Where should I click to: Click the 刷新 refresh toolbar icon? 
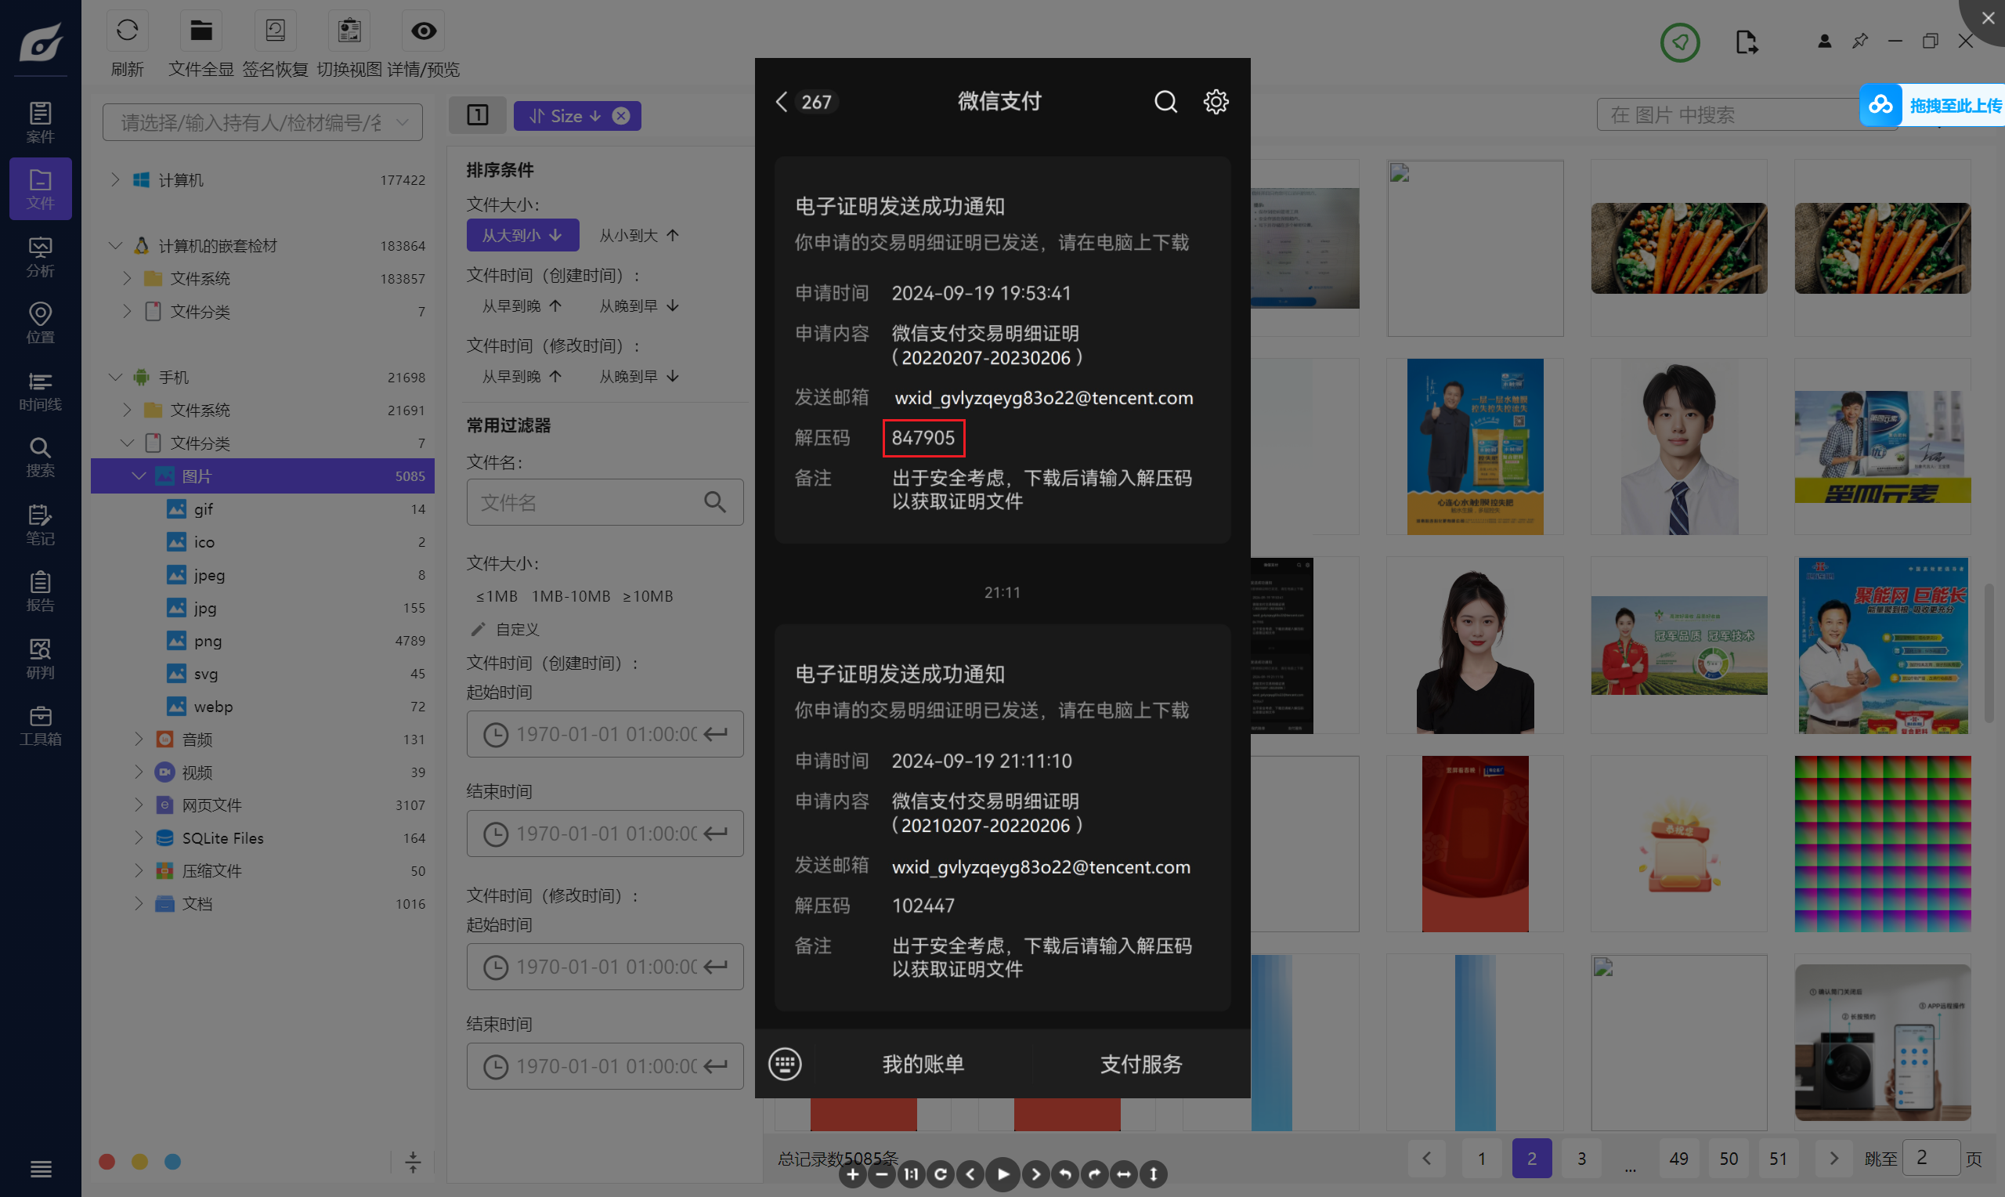(x=128, y=31)
